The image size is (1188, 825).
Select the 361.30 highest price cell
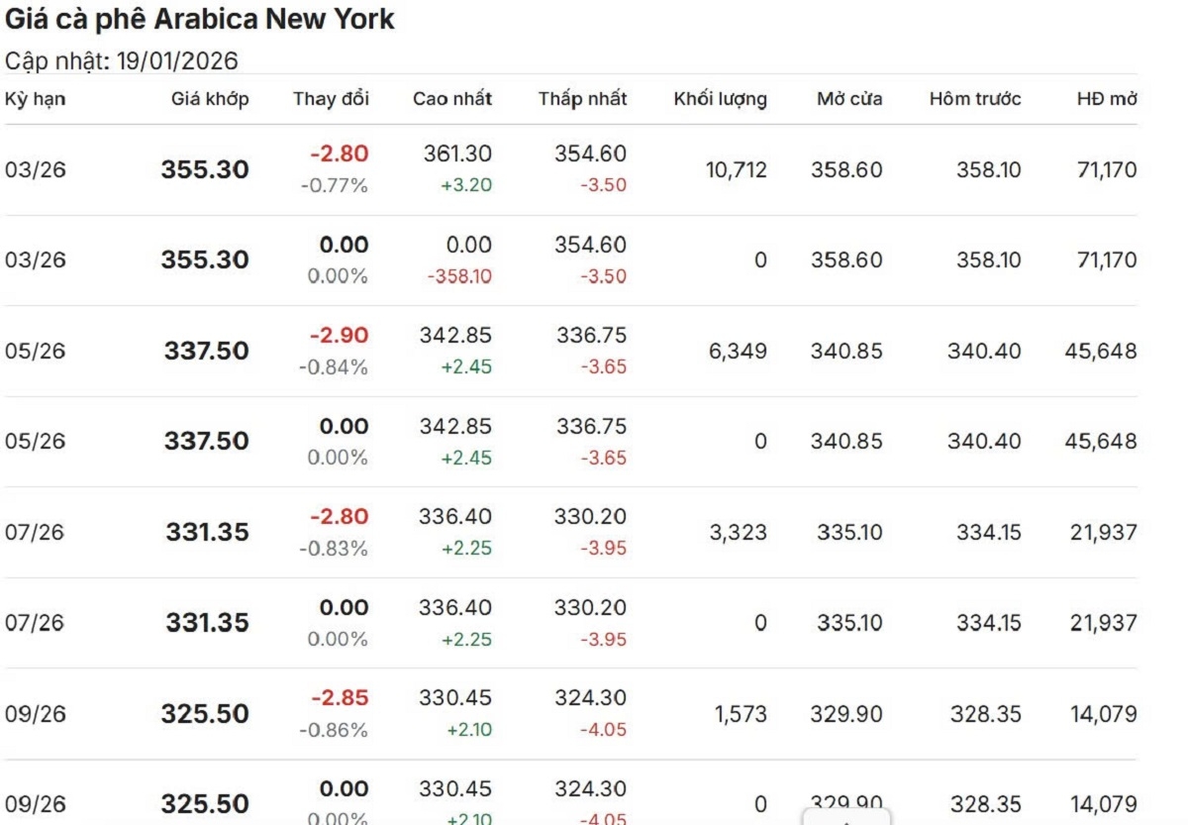457,154
